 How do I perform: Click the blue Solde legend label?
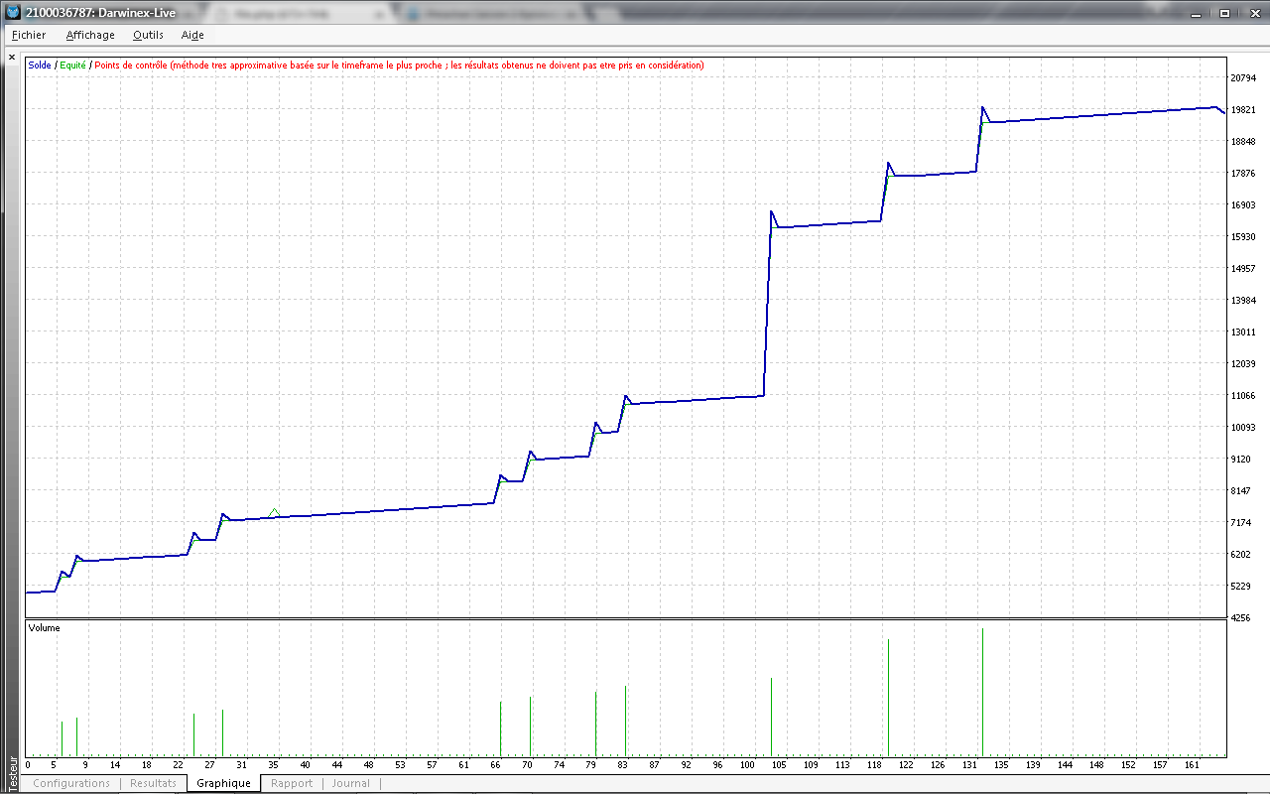pyautogui.click(x=40, y=66)
